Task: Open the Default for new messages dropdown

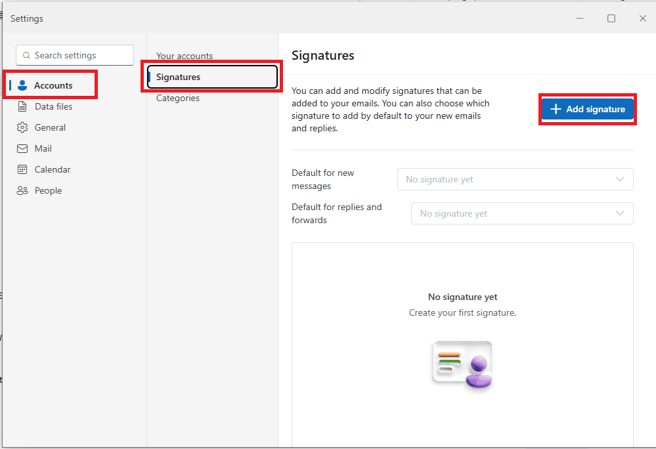Action: pyautogui.click(x=515, y=179)
